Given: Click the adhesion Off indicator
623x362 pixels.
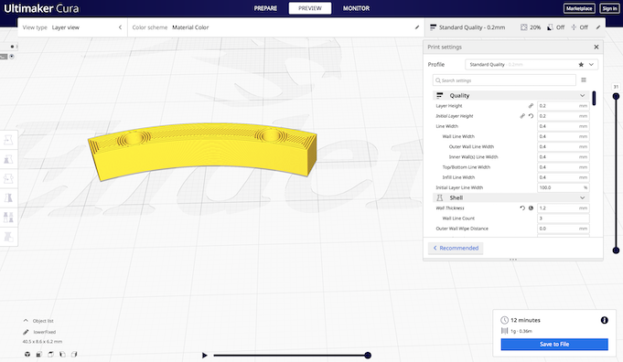Looking at the screenshot, I should [x=580, y=27].
